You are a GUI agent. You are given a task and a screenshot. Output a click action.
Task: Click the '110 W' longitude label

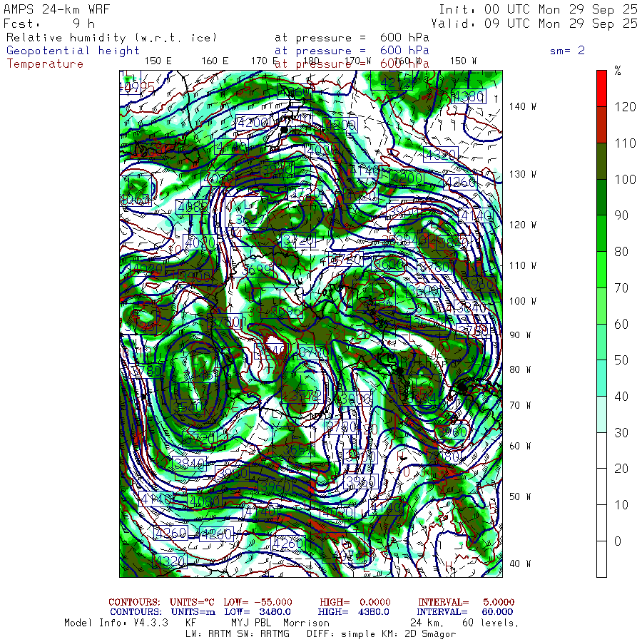pyautogui.click(x=522, y=265)
